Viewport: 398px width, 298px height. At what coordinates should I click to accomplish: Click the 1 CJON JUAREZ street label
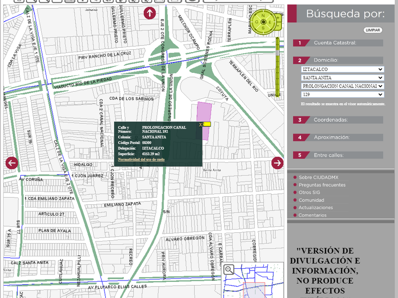(87, 176)
